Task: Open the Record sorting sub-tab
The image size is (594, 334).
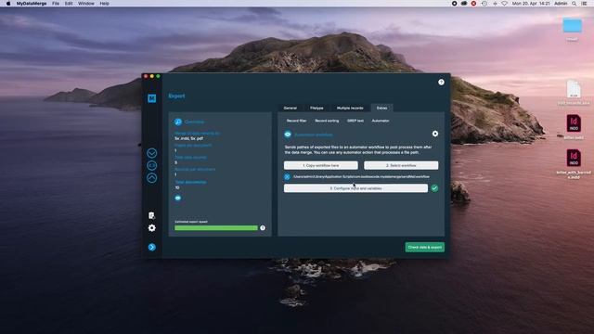Action: pos(327,121)
